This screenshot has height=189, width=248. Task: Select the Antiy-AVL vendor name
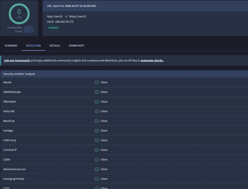point(9,111)
